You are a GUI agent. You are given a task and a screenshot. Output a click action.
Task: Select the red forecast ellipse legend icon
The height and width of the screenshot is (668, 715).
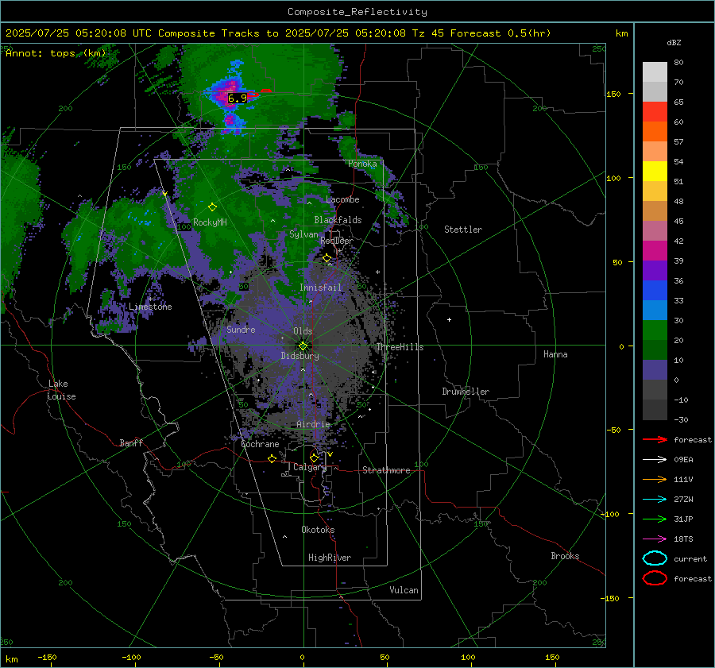point(655,578)
